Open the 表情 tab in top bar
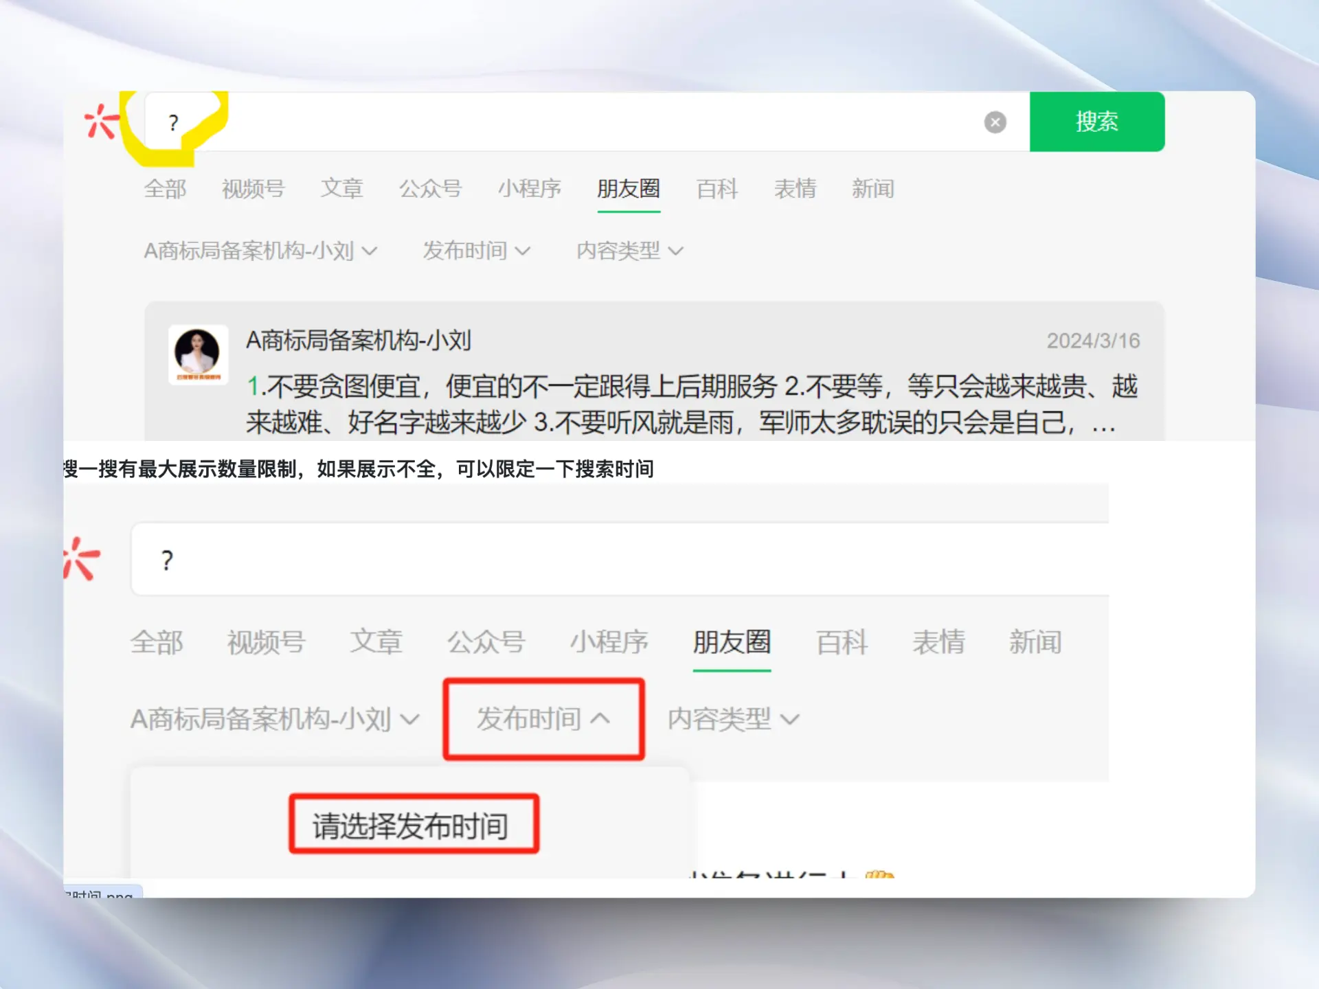 (x=795, y=188)
